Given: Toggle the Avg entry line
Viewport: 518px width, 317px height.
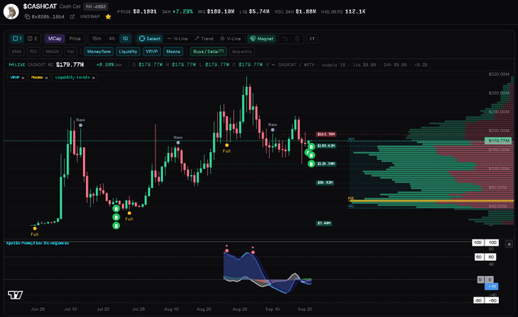Looking at the screenshot, I should [241, 52].
